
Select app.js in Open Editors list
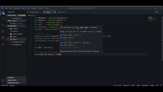[16, 21]
